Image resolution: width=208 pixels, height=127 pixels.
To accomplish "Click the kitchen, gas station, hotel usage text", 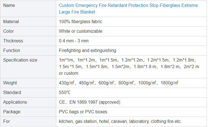I will click(x=120, y=121).
